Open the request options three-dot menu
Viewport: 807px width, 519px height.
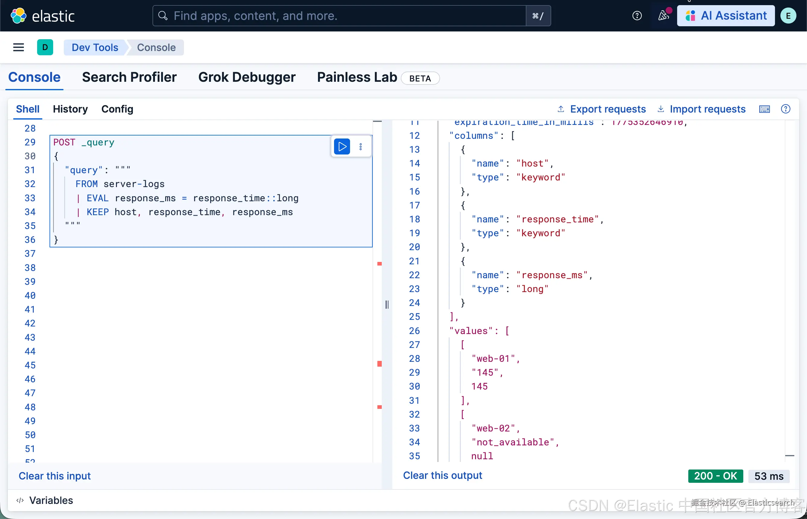[361, 147]
